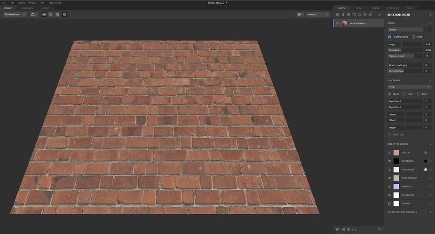This screenshot has width=435, height=234.
Task: Select the Tile X radio button
Action: (x=404, y=94)
